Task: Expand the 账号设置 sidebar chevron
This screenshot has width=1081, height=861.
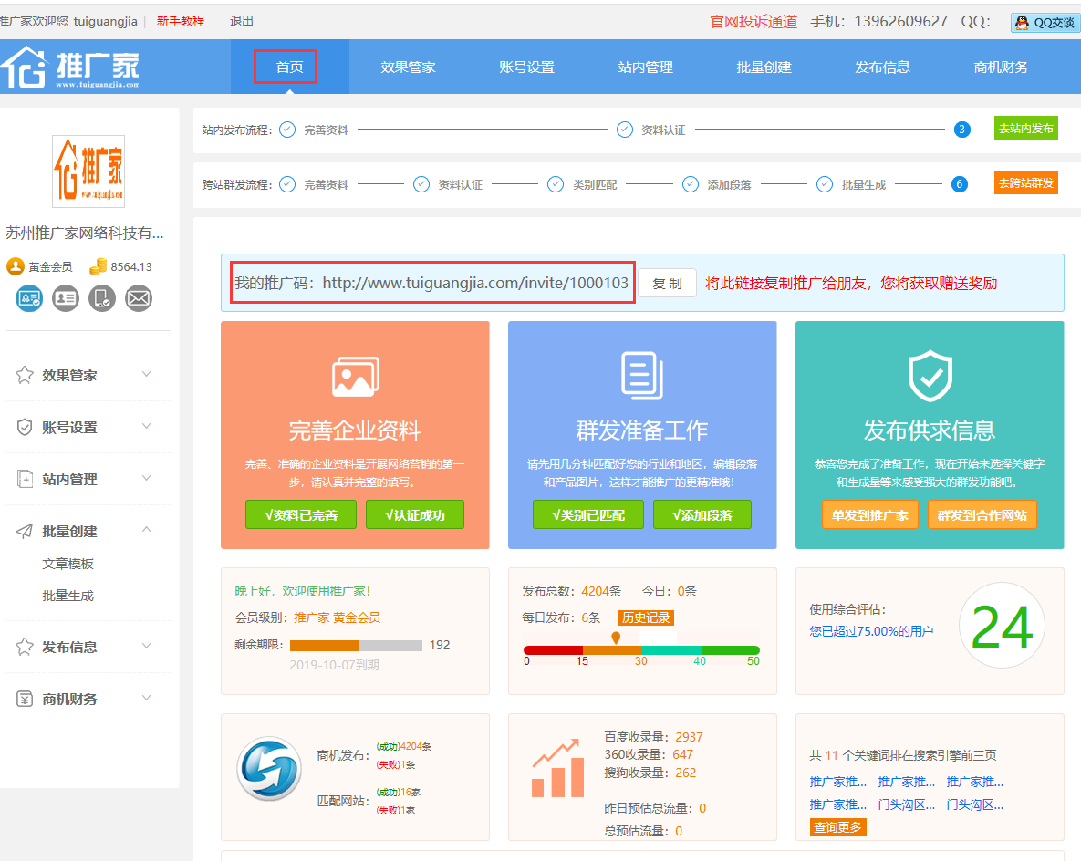Action: point(146,426)
